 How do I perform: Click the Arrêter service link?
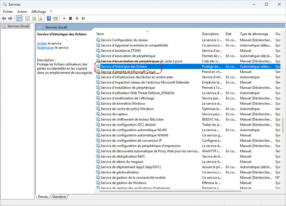(42, 43)
